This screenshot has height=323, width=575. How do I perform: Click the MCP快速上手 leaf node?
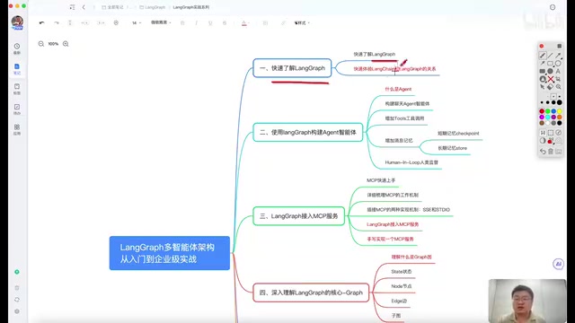[x=381, y=180]
